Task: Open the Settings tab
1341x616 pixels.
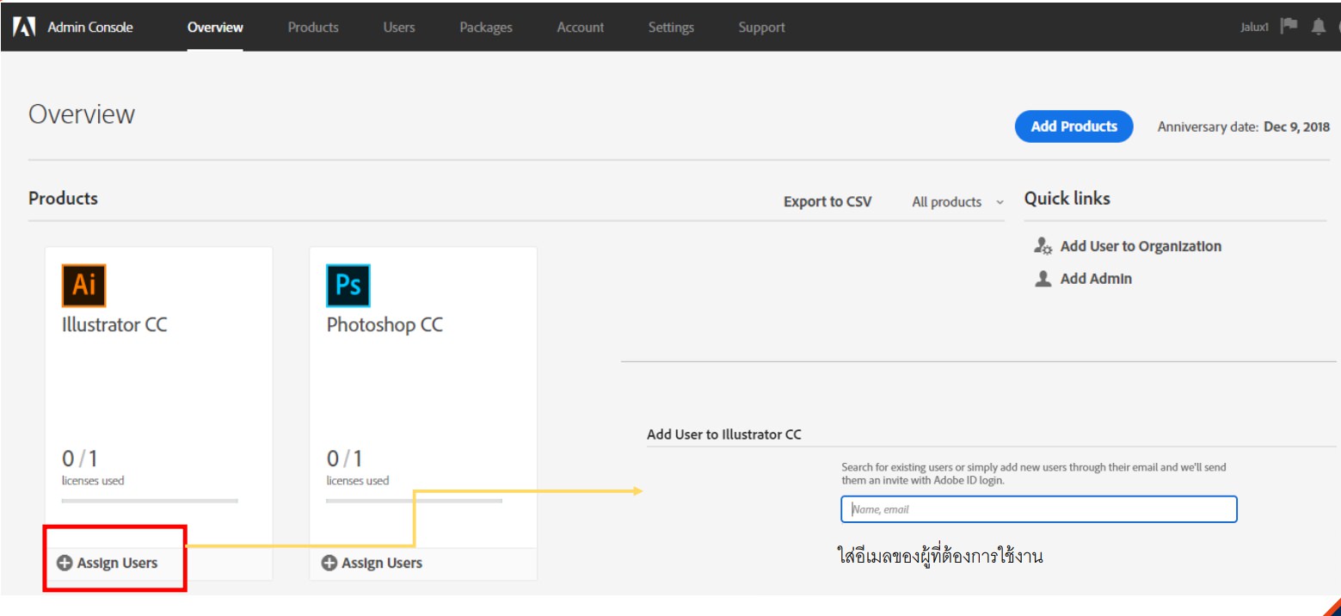Action: (x=671, y=28)
